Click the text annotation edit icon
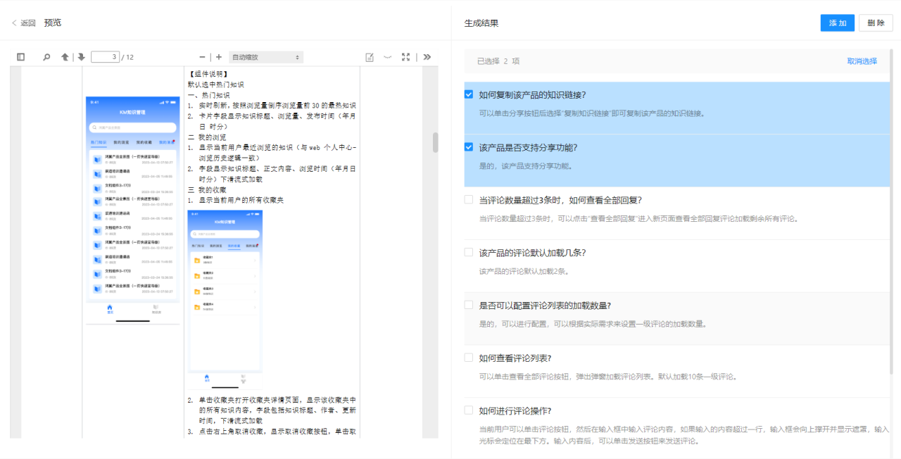The width and height of the screenshot is (901, 459). pyautogui.click(x=370, y=57)
